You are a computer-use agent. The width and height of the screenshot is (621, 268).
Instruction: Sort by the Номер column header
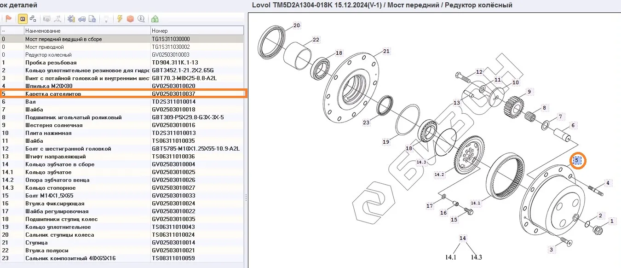tap(197, 30)
